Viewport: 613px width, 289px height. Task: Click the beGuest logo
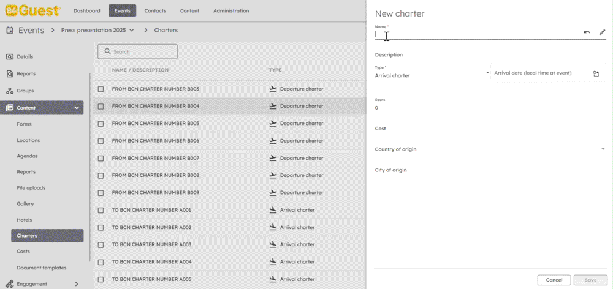click(33, 10)
